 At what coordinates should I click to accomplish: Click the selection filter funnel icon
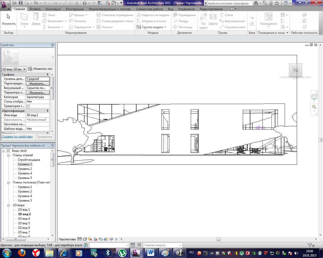310,245
